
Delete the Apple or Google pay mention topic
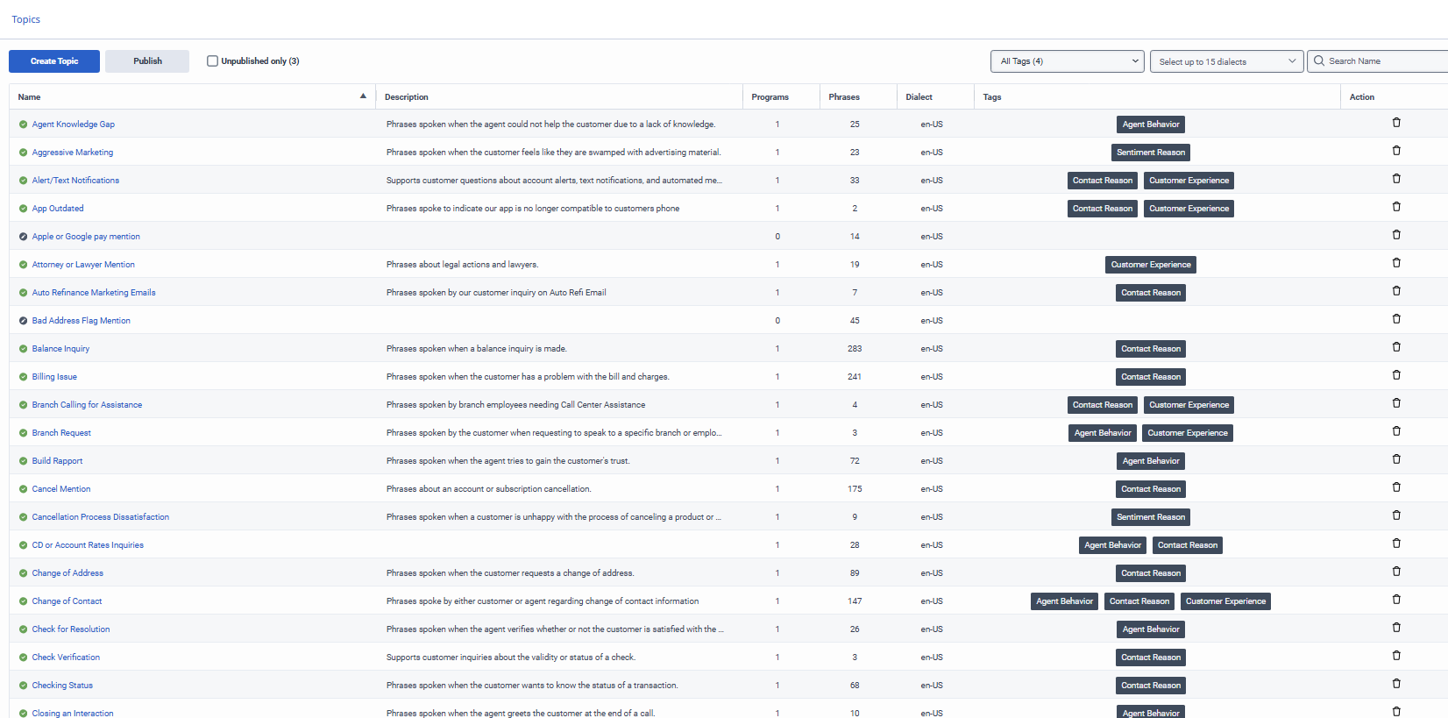(1396, 235)
